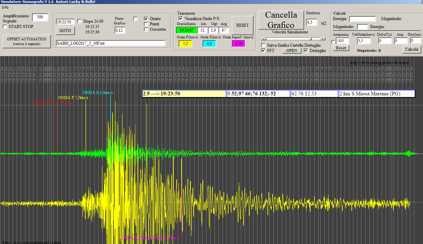Screen dimensions: 423x244
Task: Click the Velocità Simulazione slider left arrow
Action: coord(264,39)
